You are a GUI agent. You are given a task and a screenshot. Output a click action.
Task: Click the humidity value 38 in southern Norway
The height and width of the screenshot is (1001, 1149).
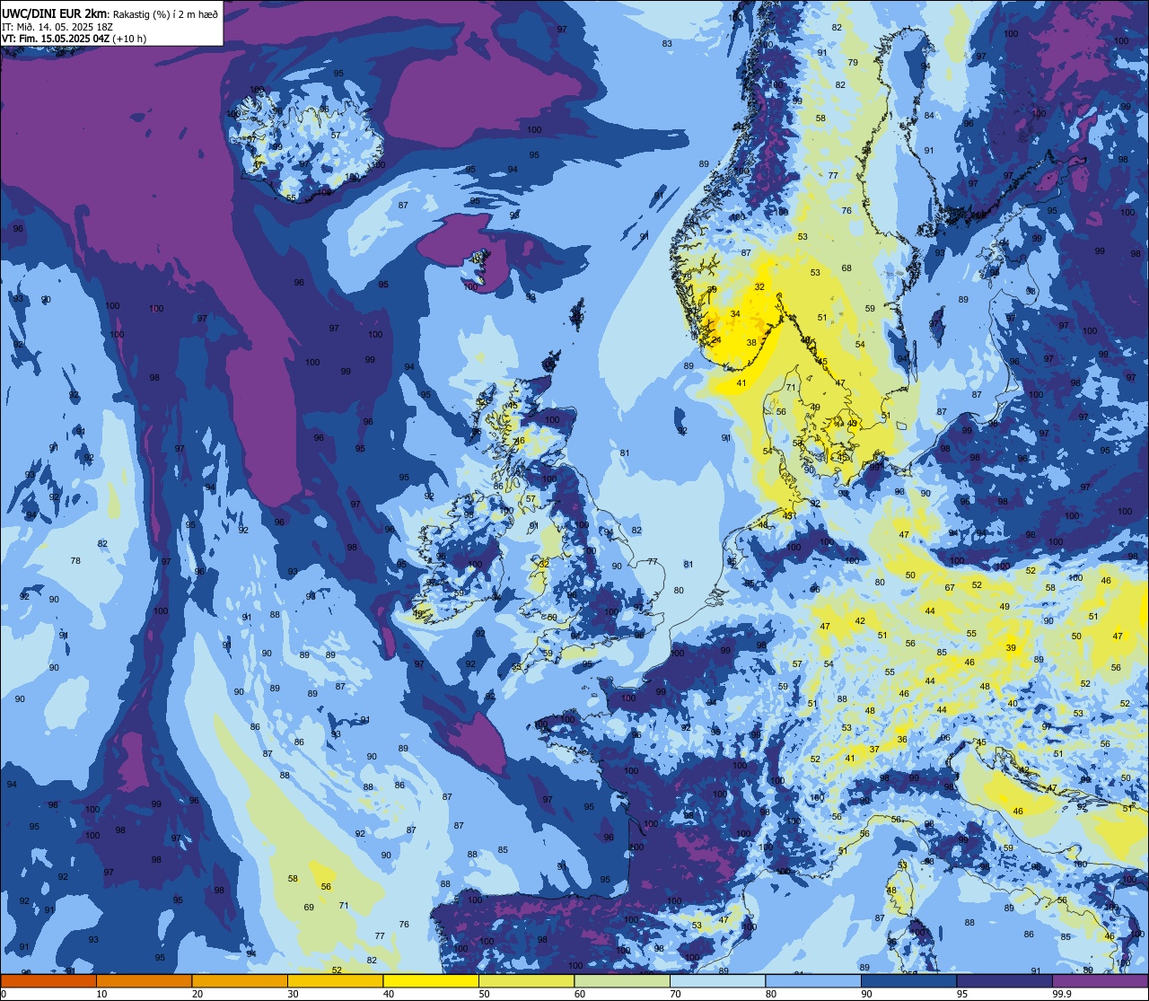click(x=751, y=342)
